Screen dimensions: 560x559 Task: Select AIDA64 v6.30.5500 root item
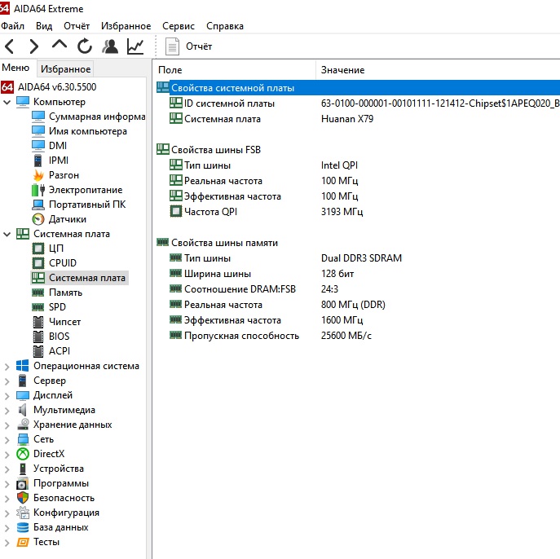click(49, 86)
